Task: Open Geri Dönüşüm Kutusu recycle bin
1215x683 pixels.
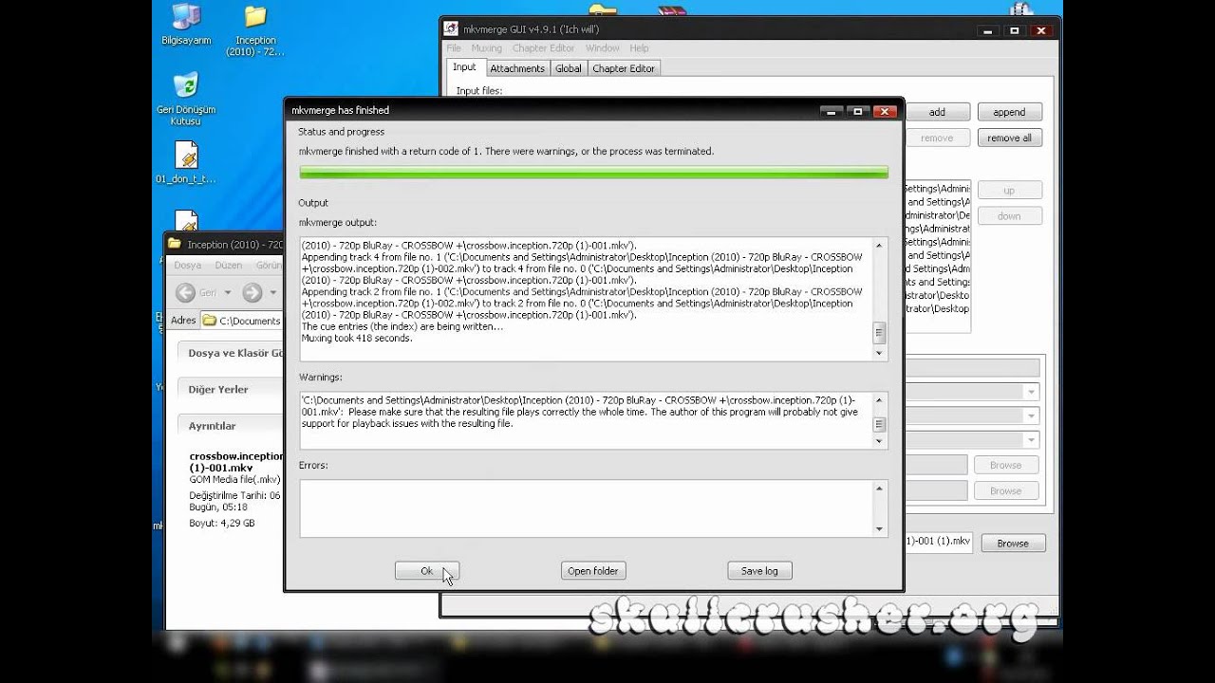Action: tap(186, 98)
